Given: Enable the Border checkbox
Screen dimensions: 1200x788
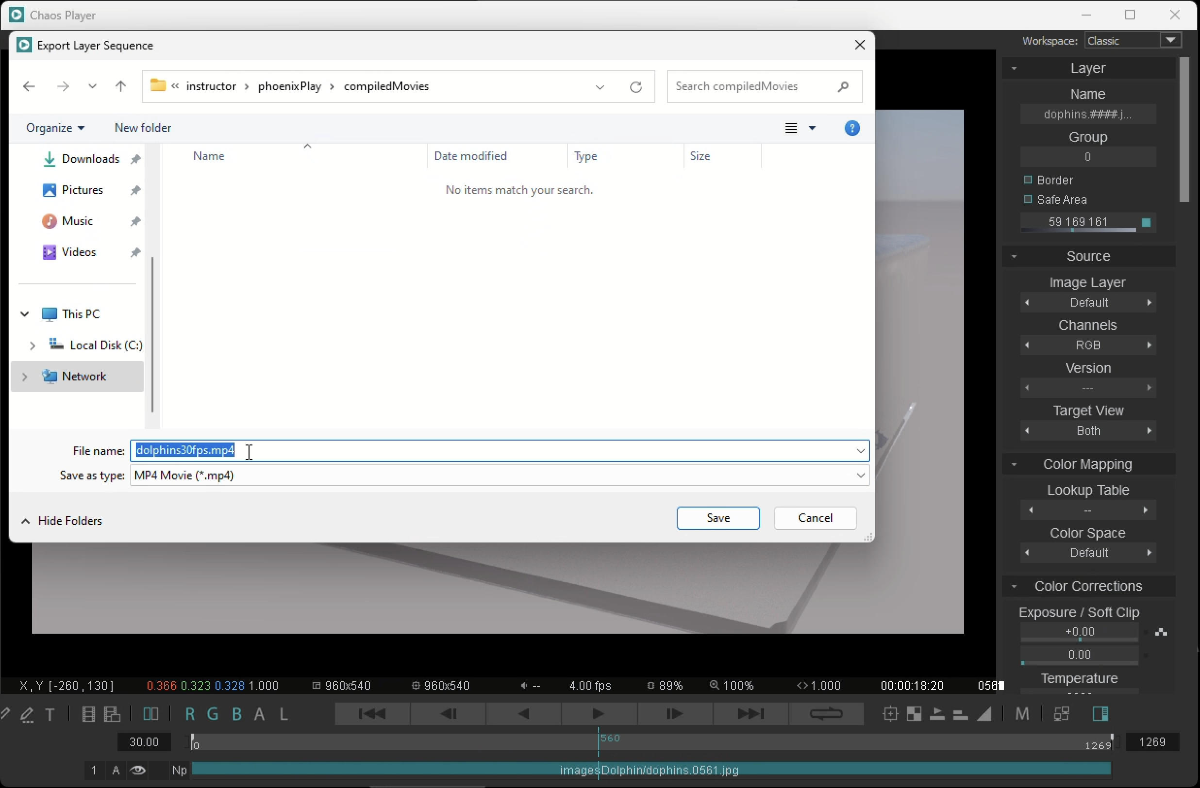Looking at the screenshot, I should coord(1028,180).
